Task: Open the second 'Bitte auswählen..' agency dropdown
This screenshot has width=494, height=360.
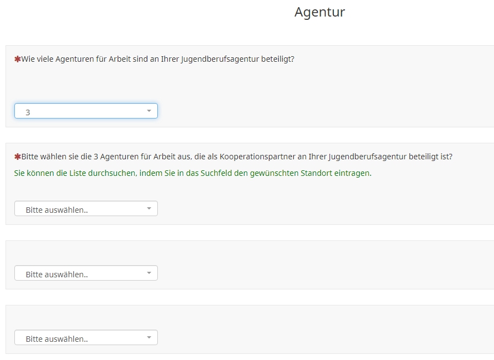Action: pyautogui.click(x=86, y=273)
